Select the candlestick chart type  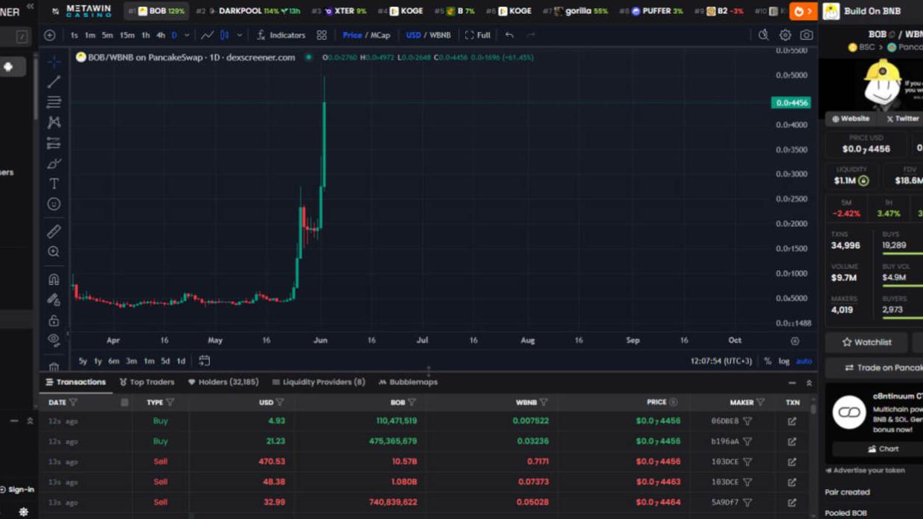coord(224,35)
